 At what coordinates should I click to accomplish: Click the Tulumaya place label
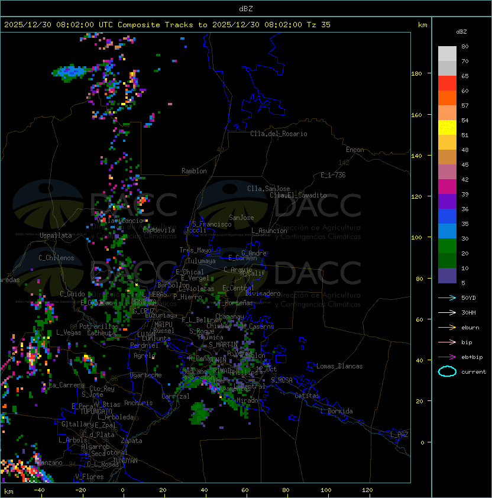[x=202, y=261]
